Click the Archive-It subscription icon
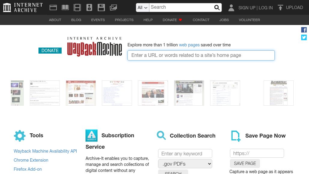Image resolution: width=309 pixels, height=174 pixels. (x=91, y=135)
